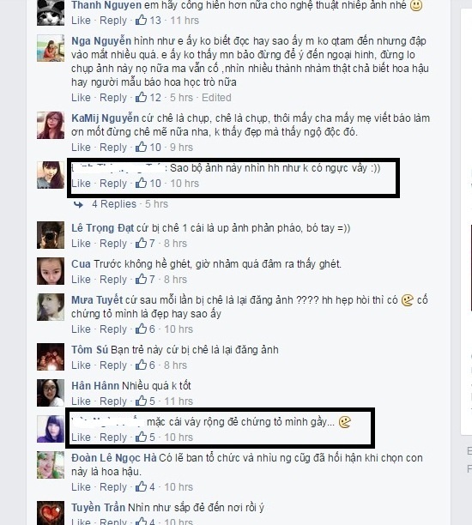Click thumbs-up count icon on Nga Nguyễn's comment
472x525 pixels.
tap(141, 98)
